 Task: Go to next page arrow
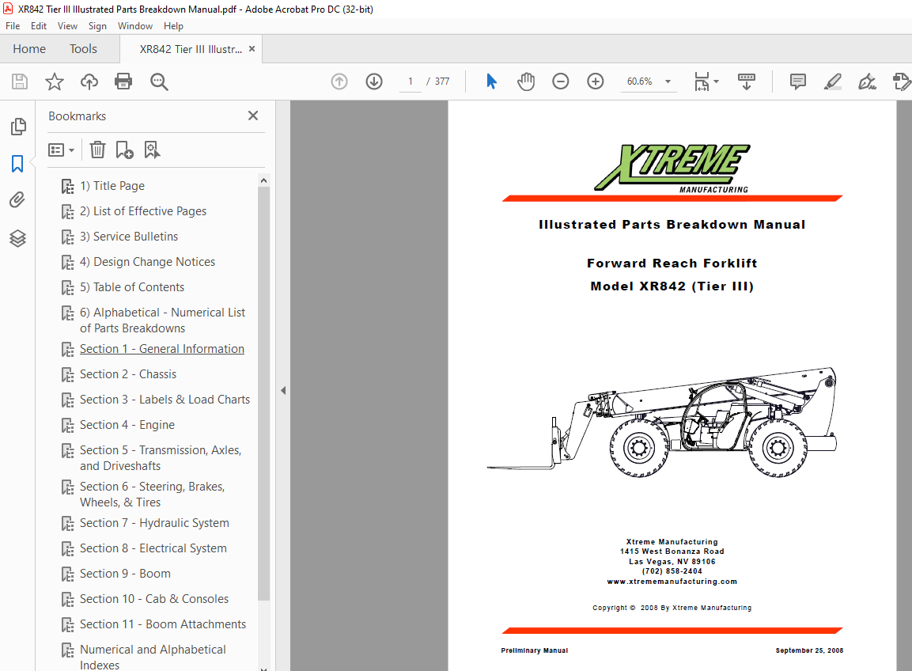pos(374,82)
